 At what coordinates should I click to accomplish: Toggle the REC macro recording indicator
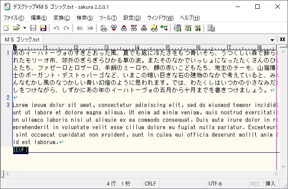256,184
